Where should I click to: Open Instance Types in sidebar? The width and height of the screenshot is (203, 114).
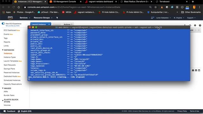click(x=10, y=57)
